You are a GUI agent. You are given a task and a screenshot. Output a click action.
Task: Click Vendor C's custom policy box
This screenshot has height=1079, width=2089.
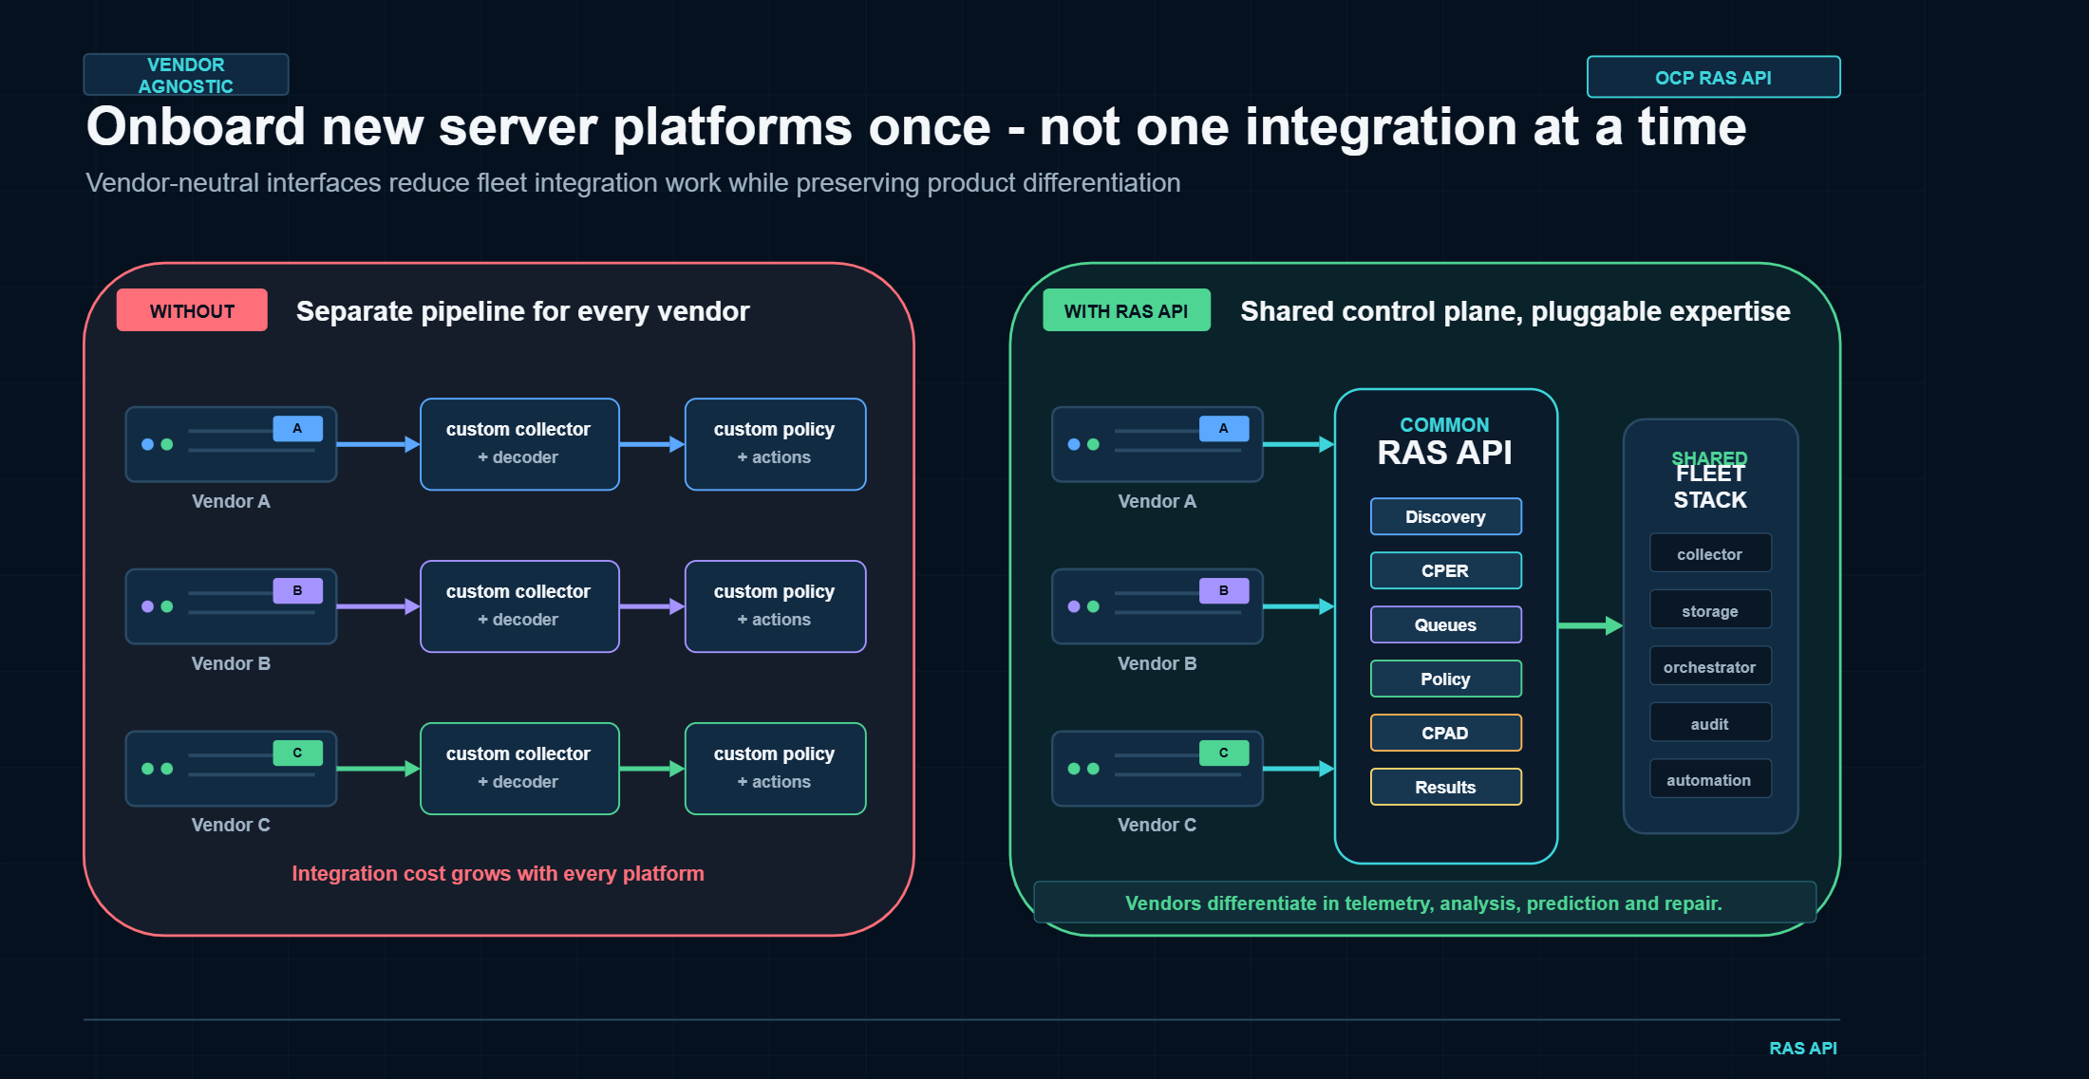775,769
